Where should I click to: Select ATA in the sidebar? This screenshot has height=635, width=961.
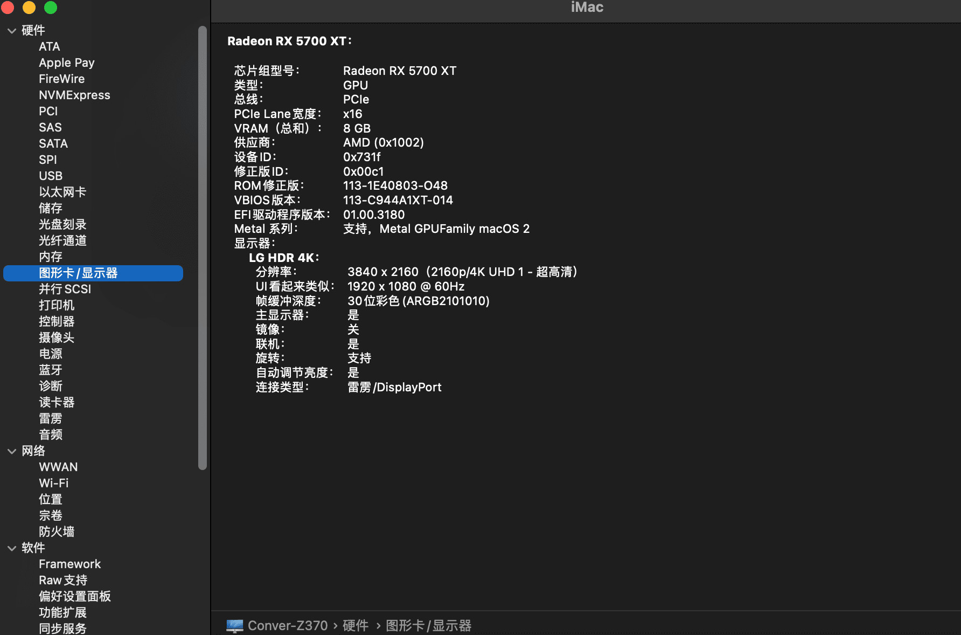(50, 47)
